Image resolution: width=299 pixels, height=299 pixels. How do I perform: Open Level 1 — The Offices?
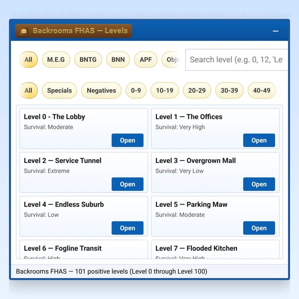(x=259, y=141)
